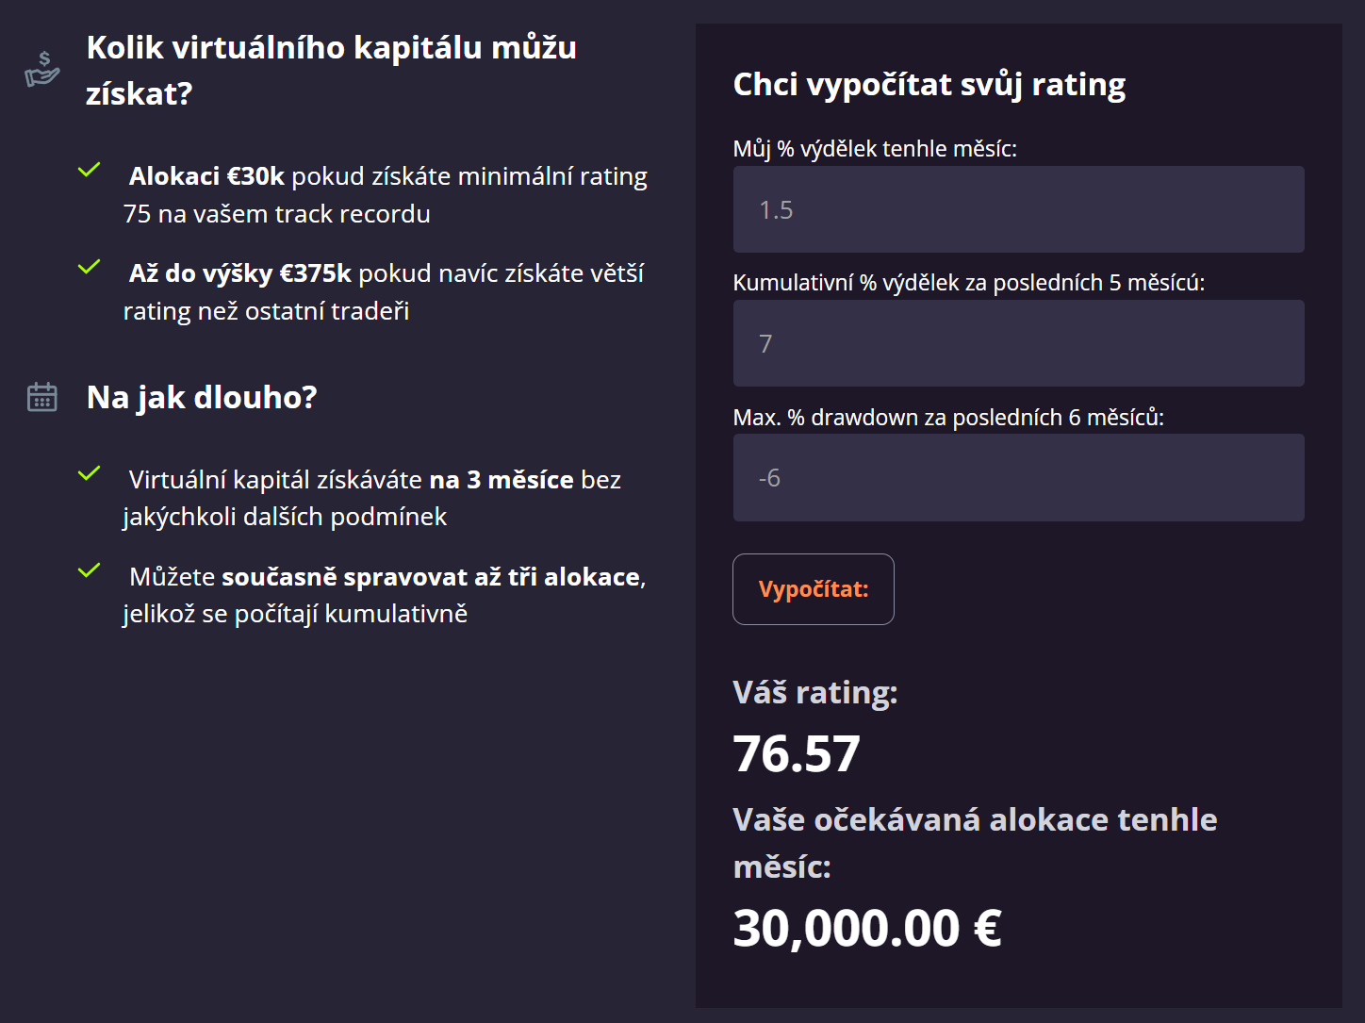Click the Na jak dlouho? heading
Screen dimensions: 1365x1023
tap(202, 397)
